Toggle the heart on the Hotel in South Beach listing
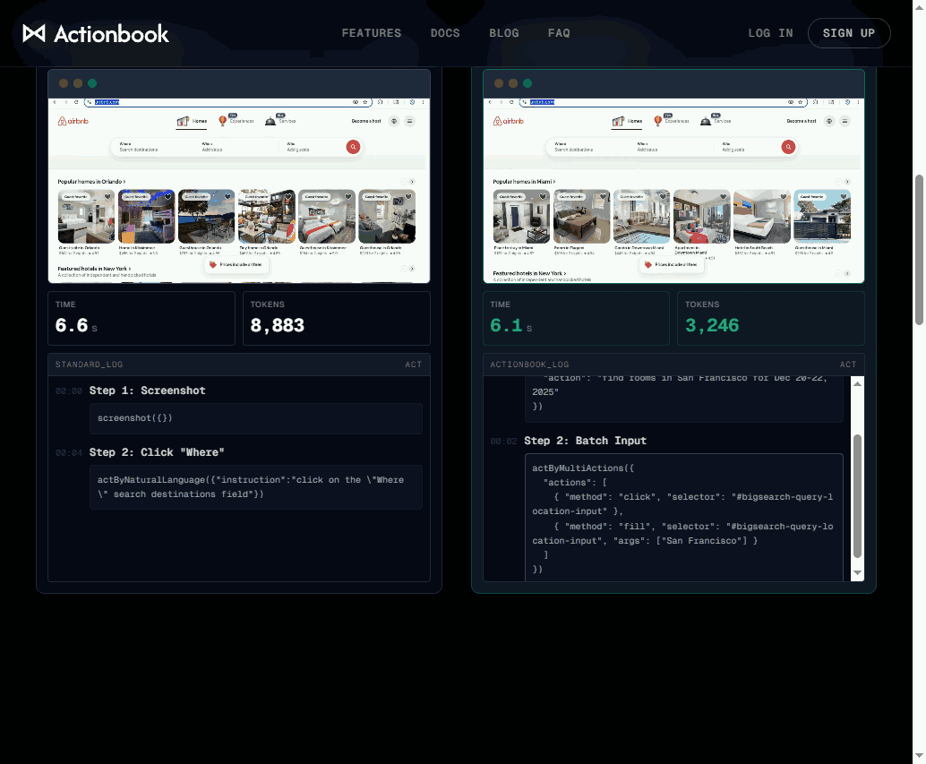Screen dimensions: 926x764 point(784,197)
